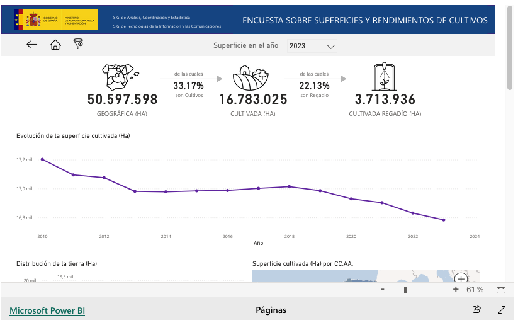This screenshot has width=518, height=330.
Task: Go to the home page icon
Action: click(x=55, y=45)
